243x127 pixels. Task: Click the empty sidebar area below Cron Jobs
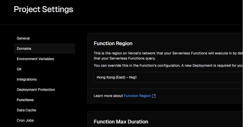(44, 125)
